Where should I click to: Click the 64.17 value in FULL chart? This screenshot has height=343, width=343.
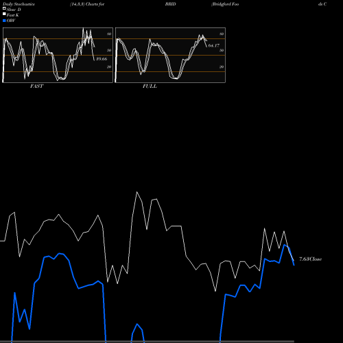click(214, 45)
